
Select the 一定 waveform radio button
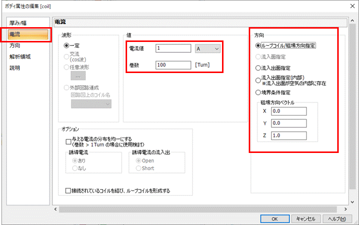(x=67, y=45)
